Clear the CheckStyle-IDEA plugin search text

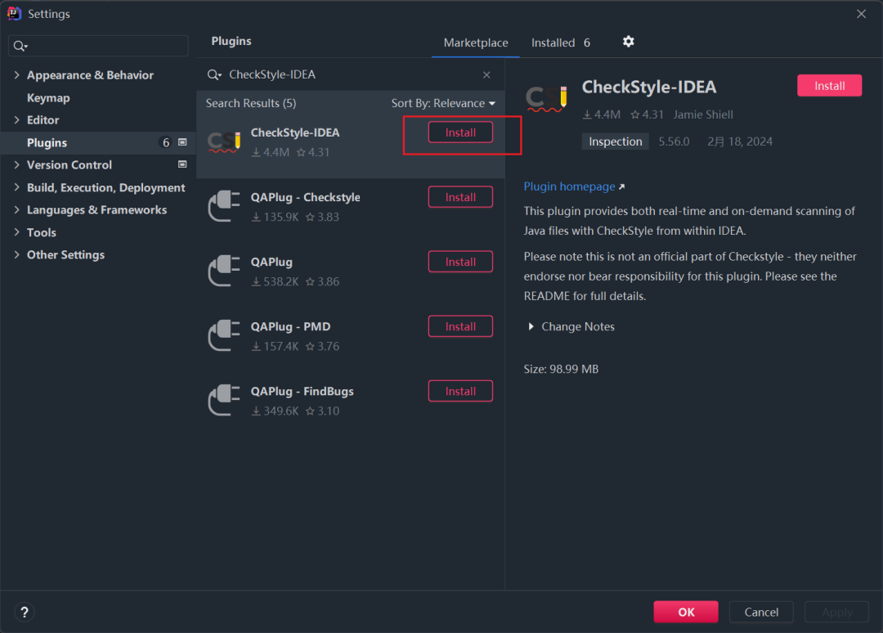[486, 75]
